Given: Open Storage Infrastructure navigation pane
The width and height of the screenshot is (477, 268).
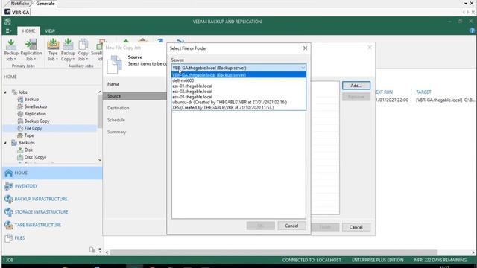Looking at the screenshot, I should (51, 211).
